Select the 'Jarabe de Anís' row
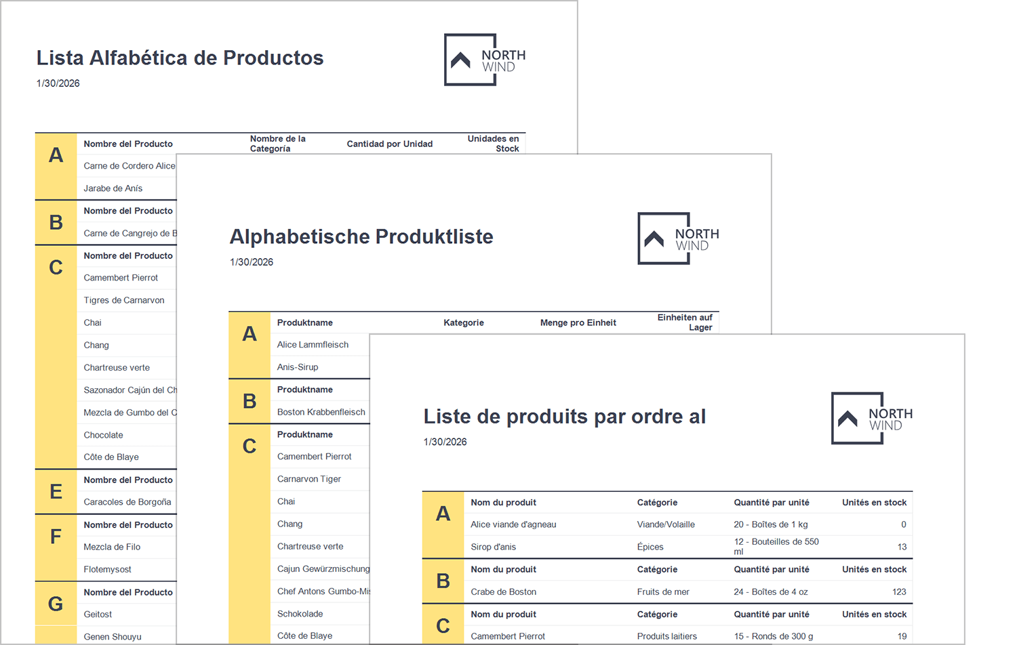The height and width of the screenshot is (645, 1017). pos(127,188)
